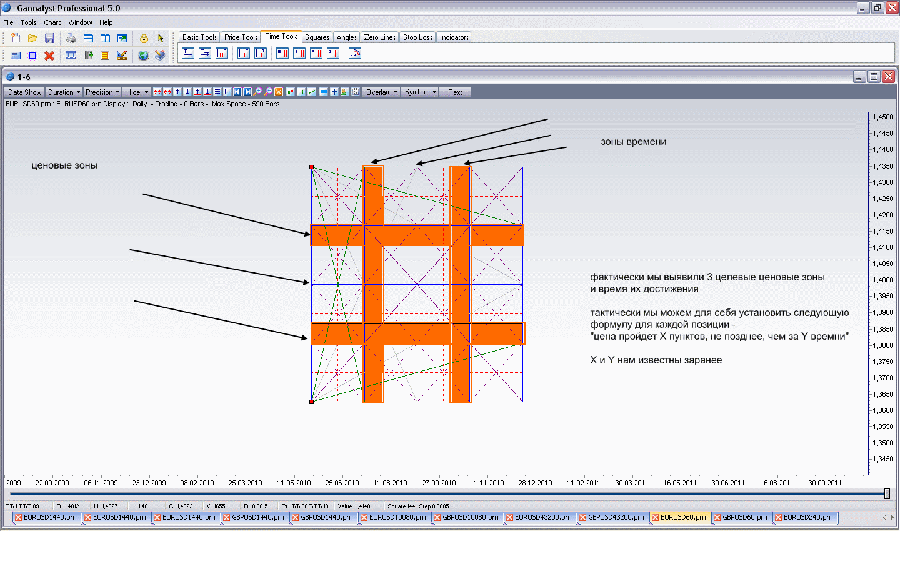Select the yellow arrow pointer tool

161,38
